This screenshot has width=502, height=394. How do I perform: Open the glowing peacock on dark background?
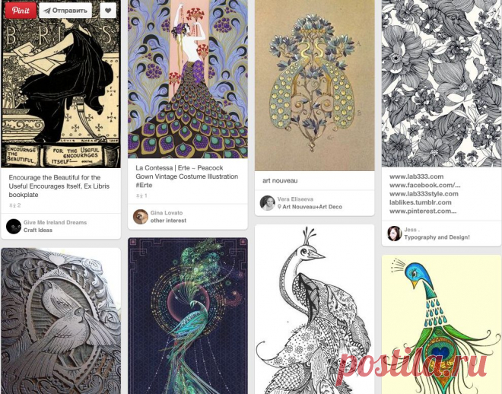pos(188,316)
